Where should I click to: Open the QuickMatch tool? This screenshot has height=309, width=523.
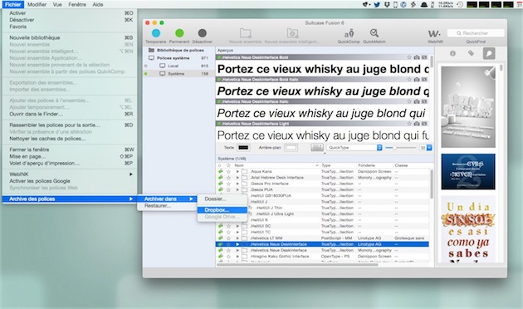pos(374,33)
